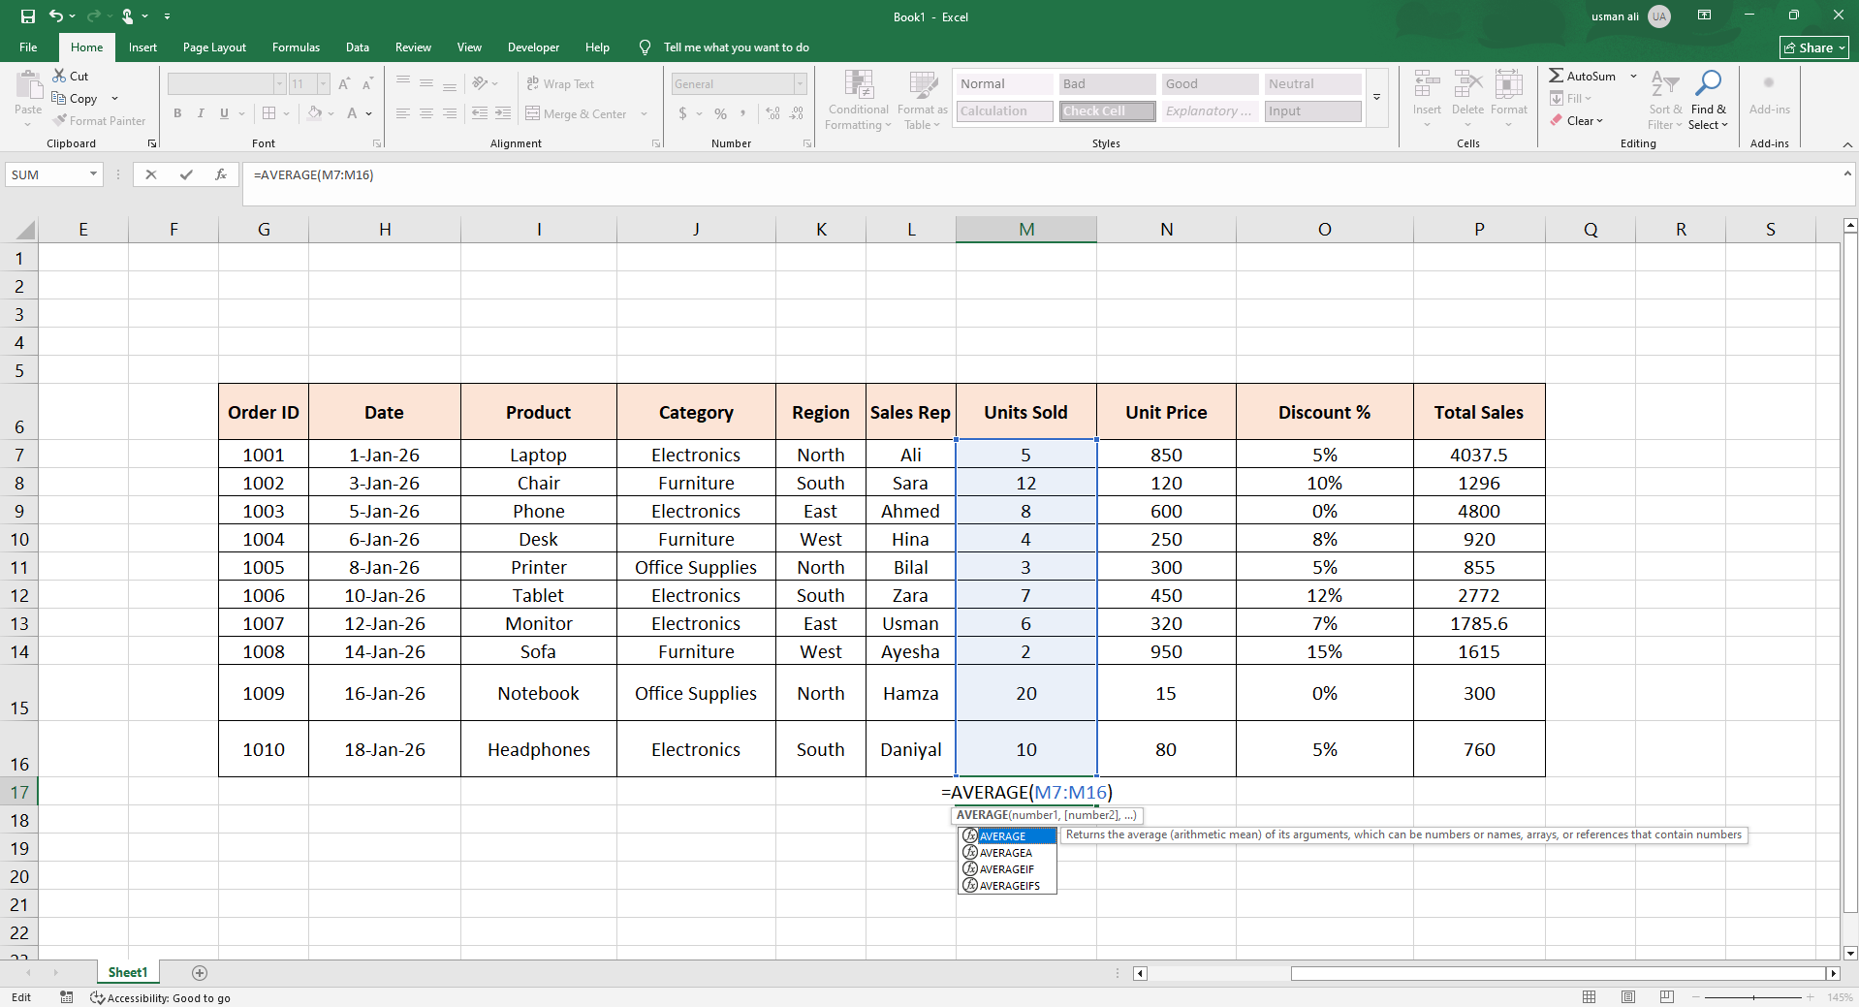Toggle Normal view in status bar
Image resolution: width=1859 pixels, height=1007 pixels.
click(1590, 996)
